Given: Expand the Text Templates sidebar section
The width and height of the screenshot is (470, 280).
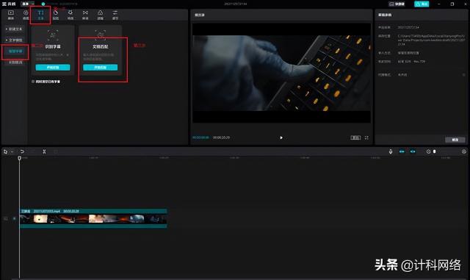Looking at the screenshot, I should tap(14, 40).
